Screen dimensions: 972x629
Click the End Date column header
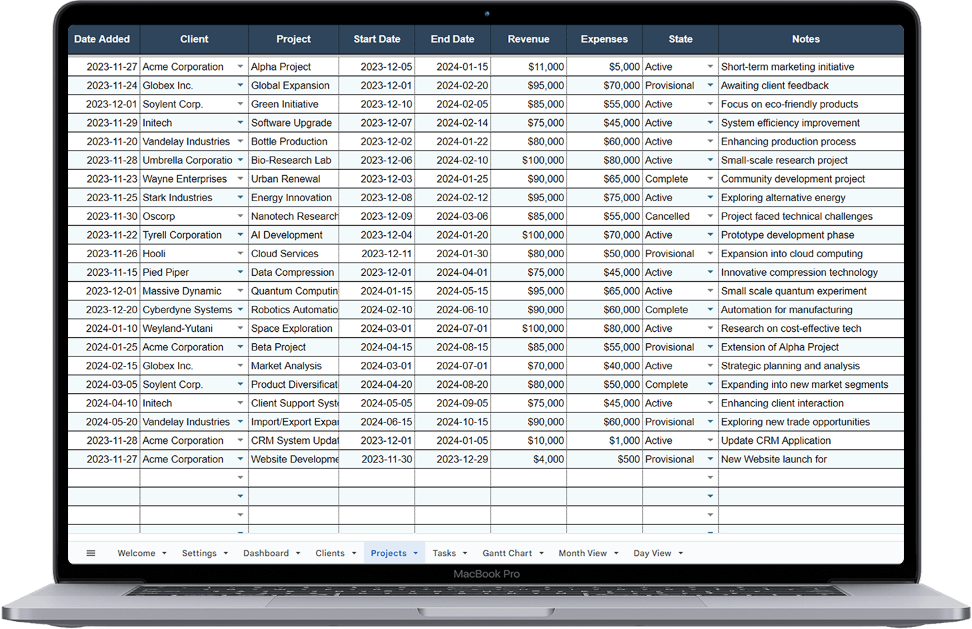pos(453,39)
